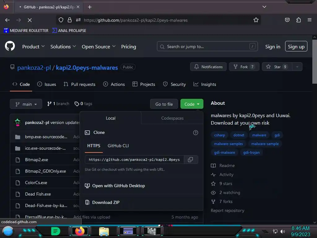The width and height of the screenshot is (317, 238).
Task: Switch to the Insights tab
Action: 205,84
